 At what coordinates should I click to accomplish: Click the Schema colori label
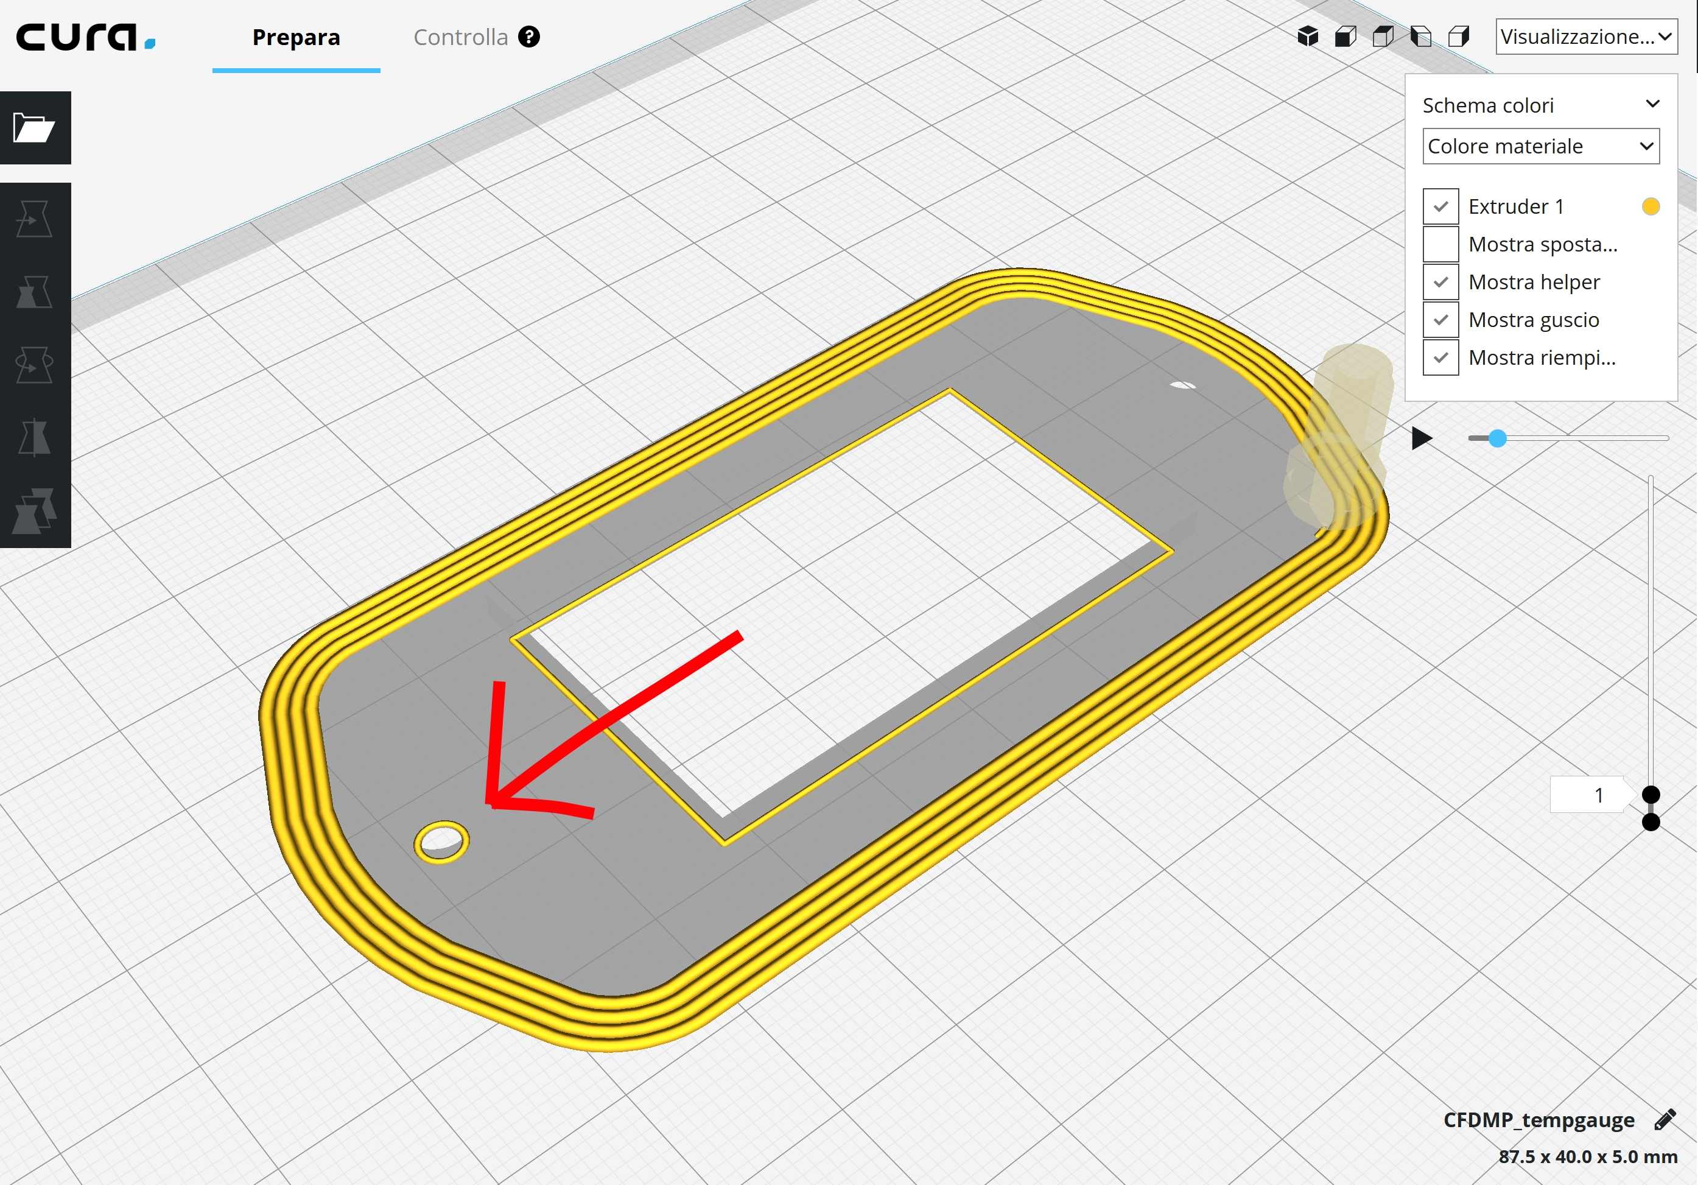1488,105
